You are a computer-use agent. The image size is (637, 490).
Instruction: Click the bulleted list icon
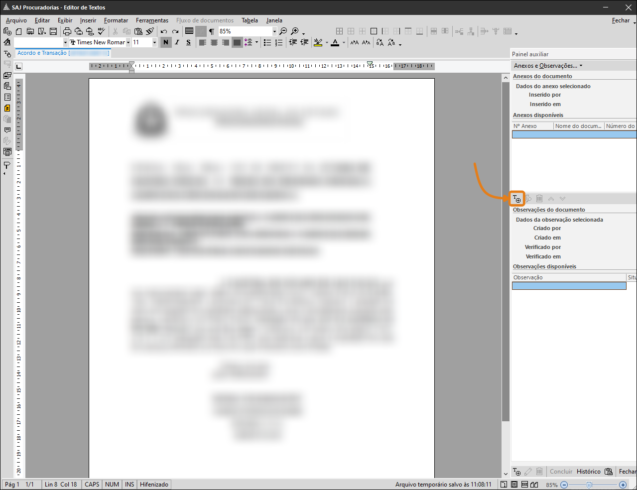(x=267, y=43)
